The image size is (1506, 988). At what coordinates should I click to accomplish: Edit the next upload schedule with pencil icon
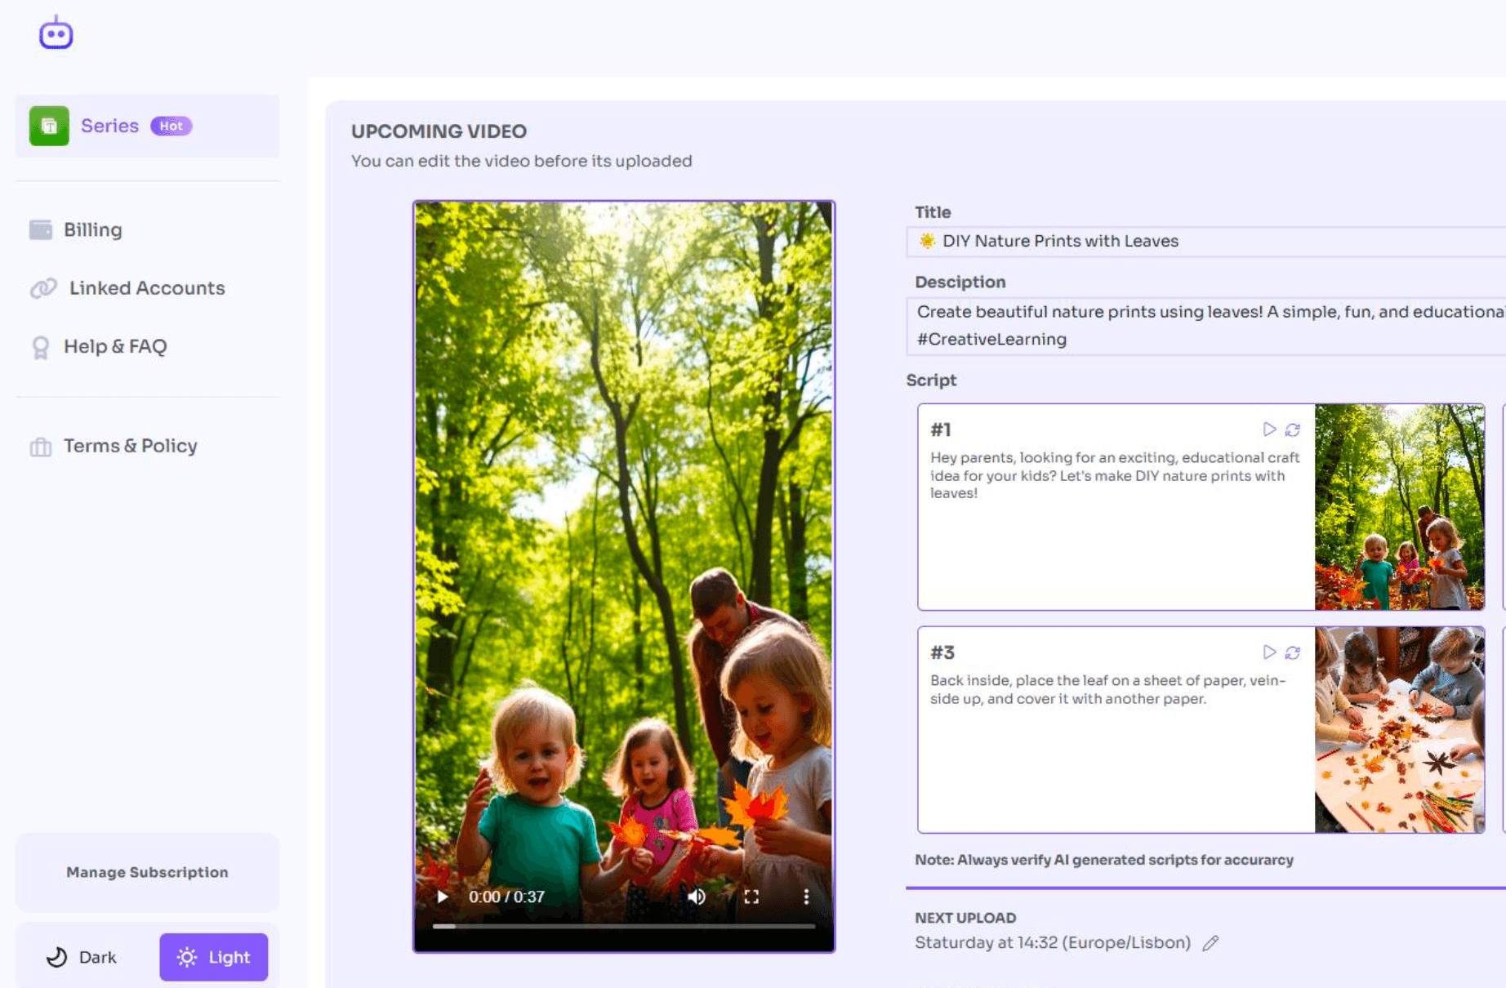[x=1211, y=942]
